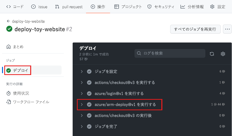This screenshot has height=136, width=232.
Task: Open the 操作 (Actions) tab
Action: click(98, 6)
